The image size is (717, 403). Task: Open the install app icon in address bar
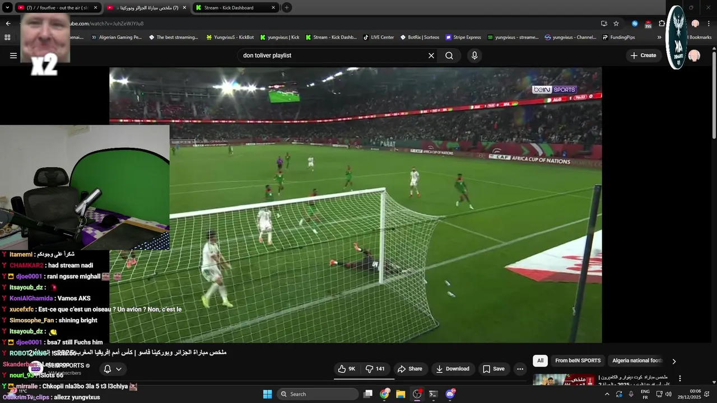click(x=604, y=24)
